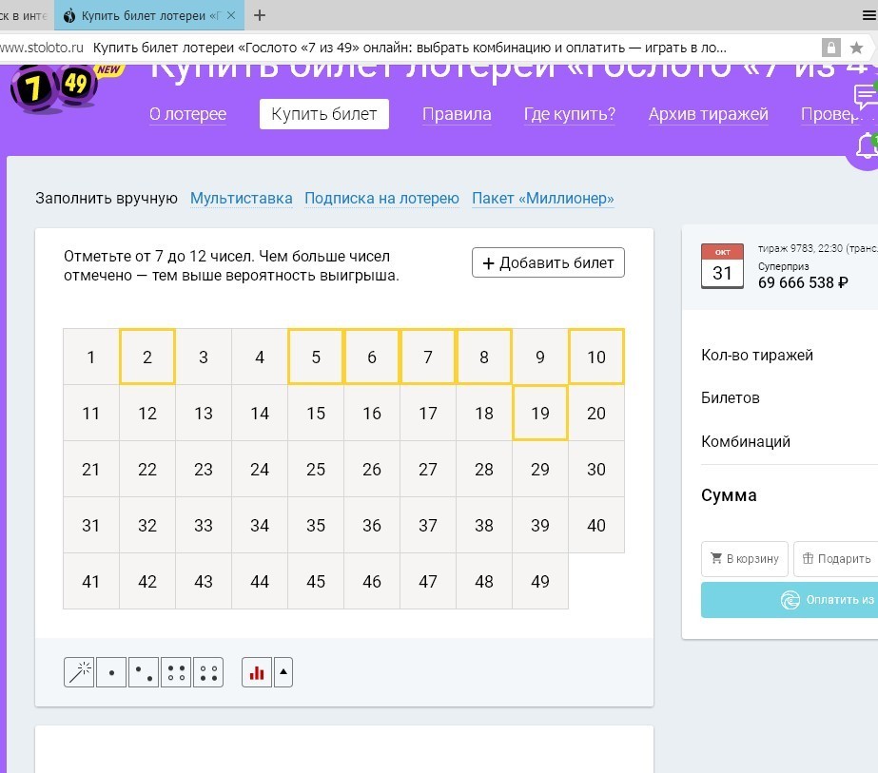Viewport: 878px width, 773px height.
Task: Click the calendar date 31 icon
Action: click(x=722, y=266)
